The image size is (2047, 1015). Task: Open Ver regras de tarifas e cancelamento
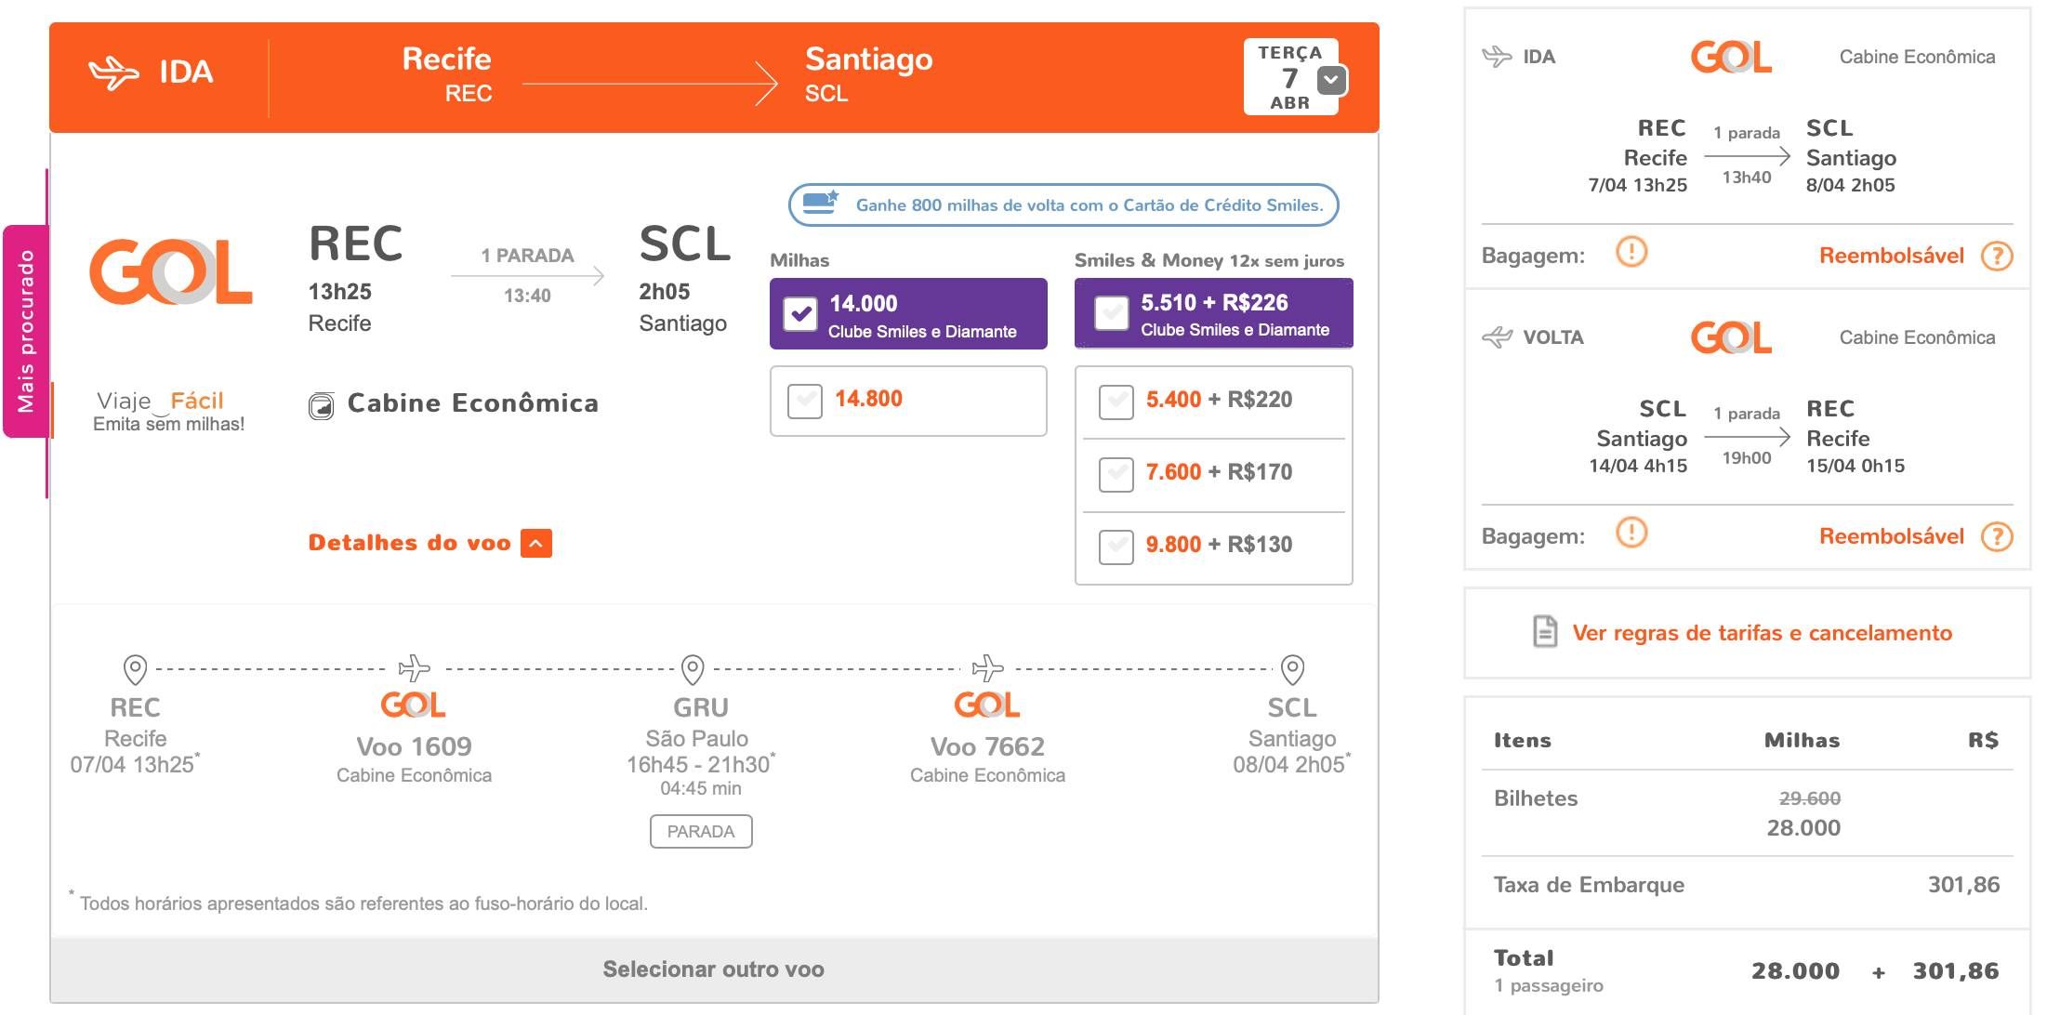[x=1762, y=633]
